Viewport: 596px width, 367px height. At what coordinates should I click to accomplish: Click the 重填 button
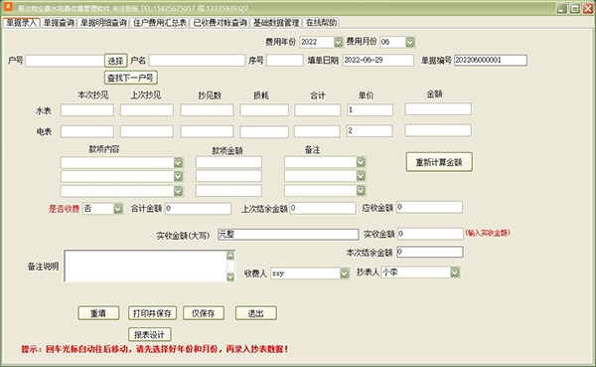point(98,313)
